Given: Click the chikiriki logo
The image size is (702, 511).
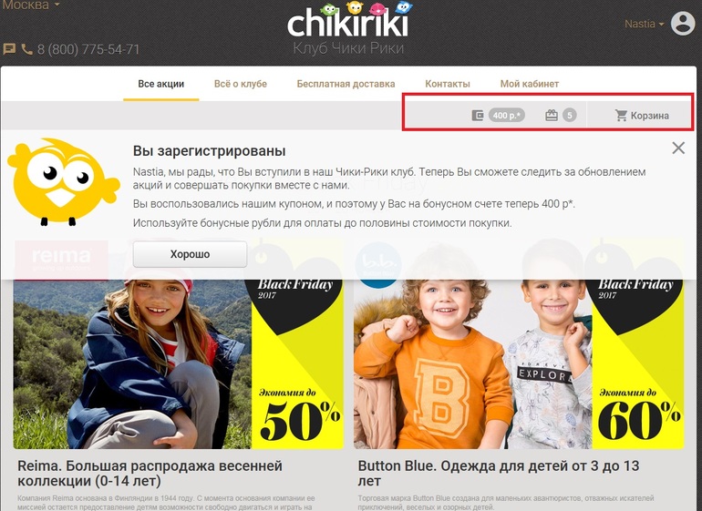Looking at the screenshot, I should (348, 20).
